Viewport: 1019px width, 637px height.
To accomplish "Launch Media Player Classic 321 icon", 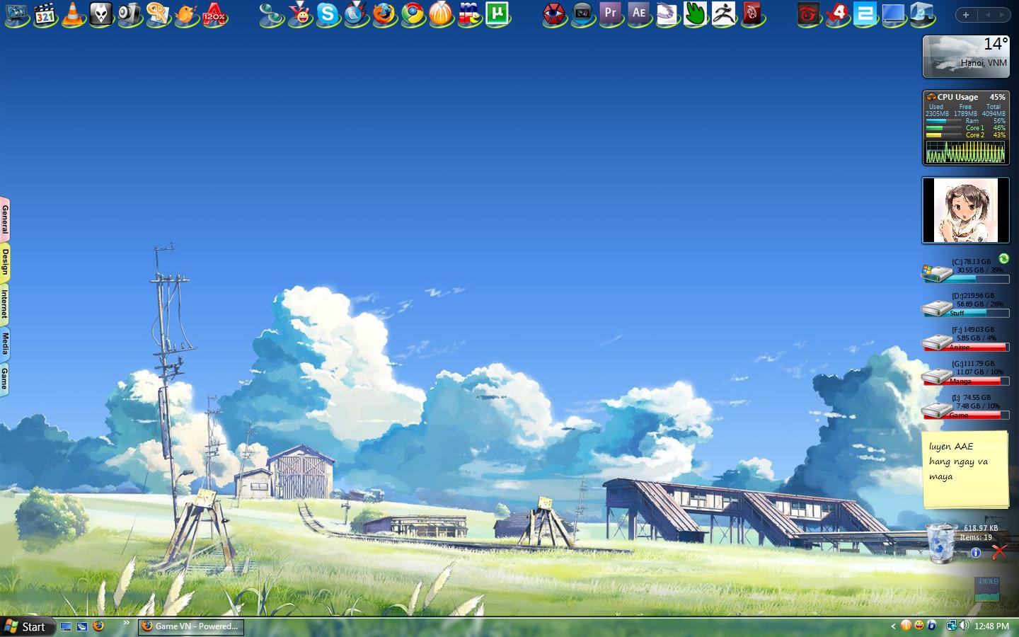I will click(45, 14).
